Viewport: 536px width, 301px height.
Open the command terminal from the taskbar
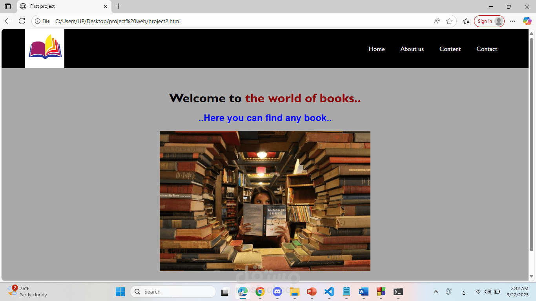tap(398, 292)
